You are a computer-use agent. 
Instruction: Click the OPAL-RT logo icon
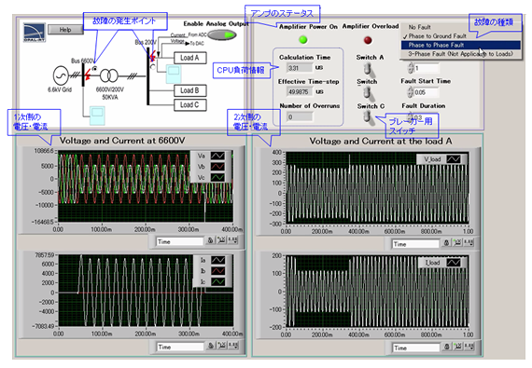point(35,32)
